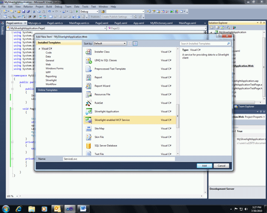
Task: Click the Cancel button
Action: 221,166
